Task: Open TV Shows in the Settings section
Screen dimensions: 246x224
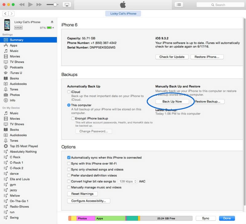Action: click(x=28, y=62)
